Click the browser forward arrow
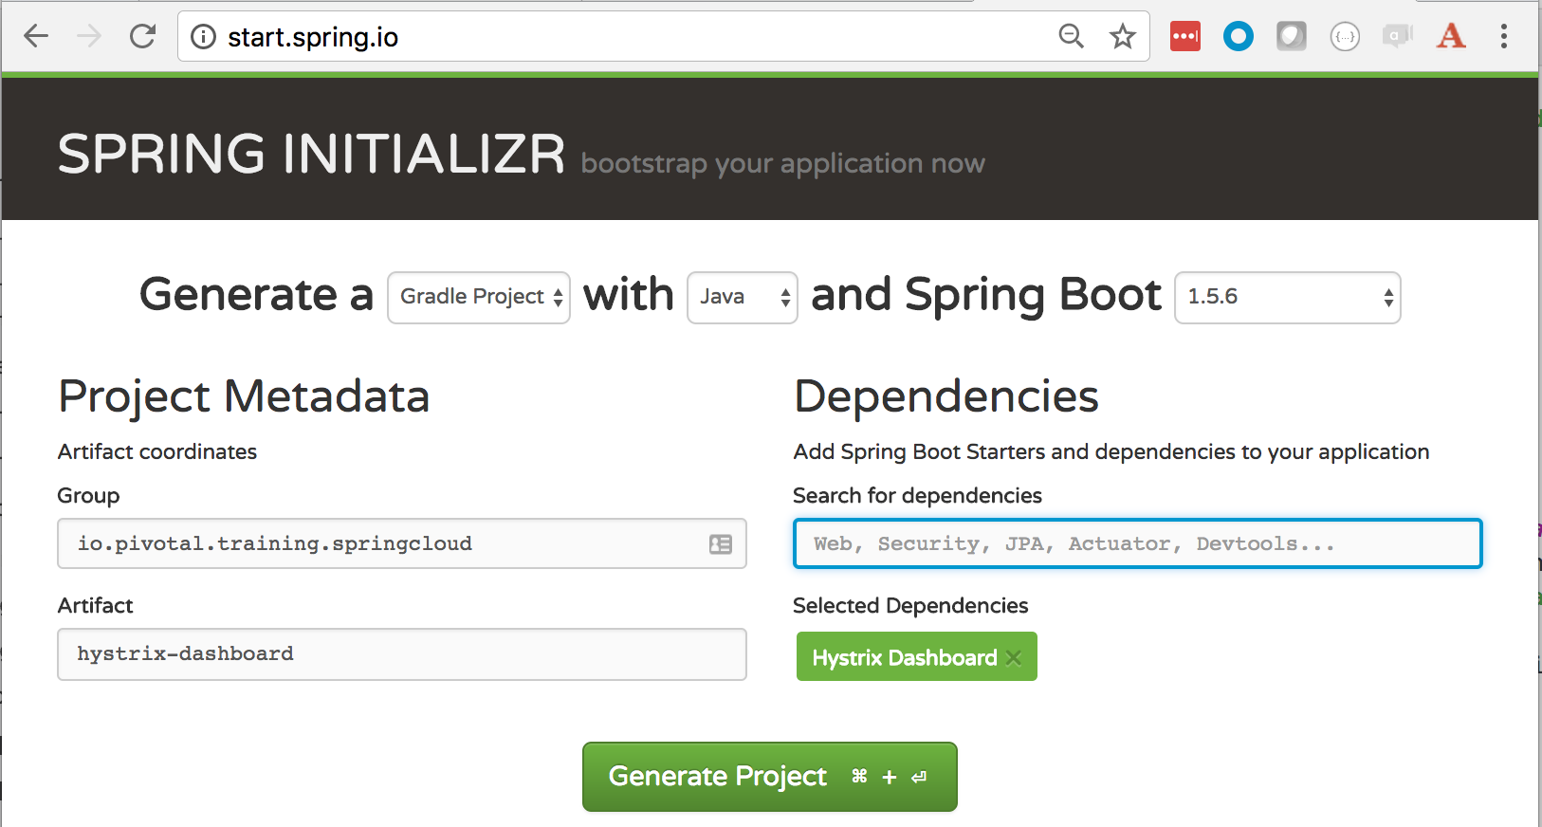1542x827 pixels. (x=89, y=37)
